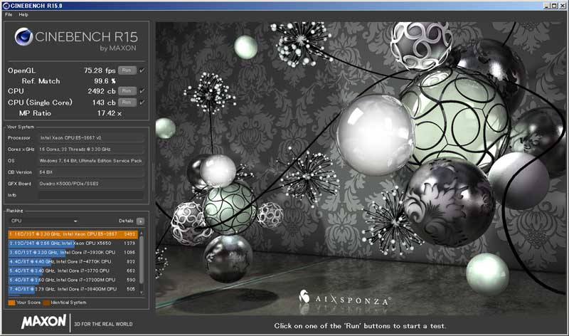Open the File menu

click(9, 14)
